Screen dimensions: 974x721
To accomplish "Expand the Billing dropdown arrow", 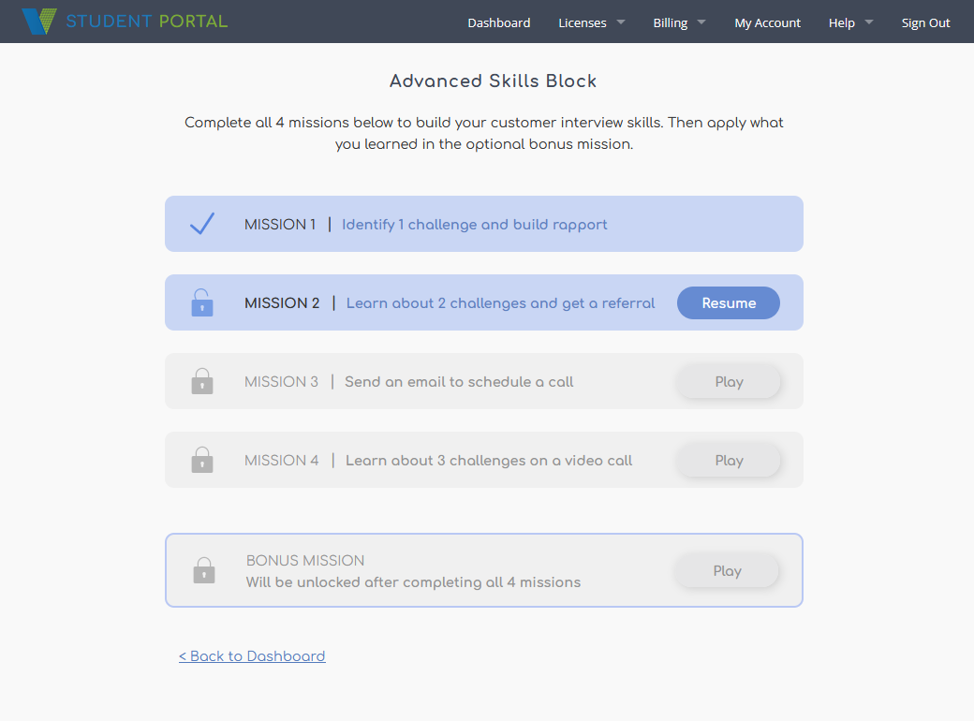I will 701,22.
